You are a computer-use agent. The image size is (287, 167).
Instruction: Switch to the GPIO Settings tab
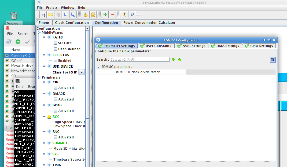259,46
